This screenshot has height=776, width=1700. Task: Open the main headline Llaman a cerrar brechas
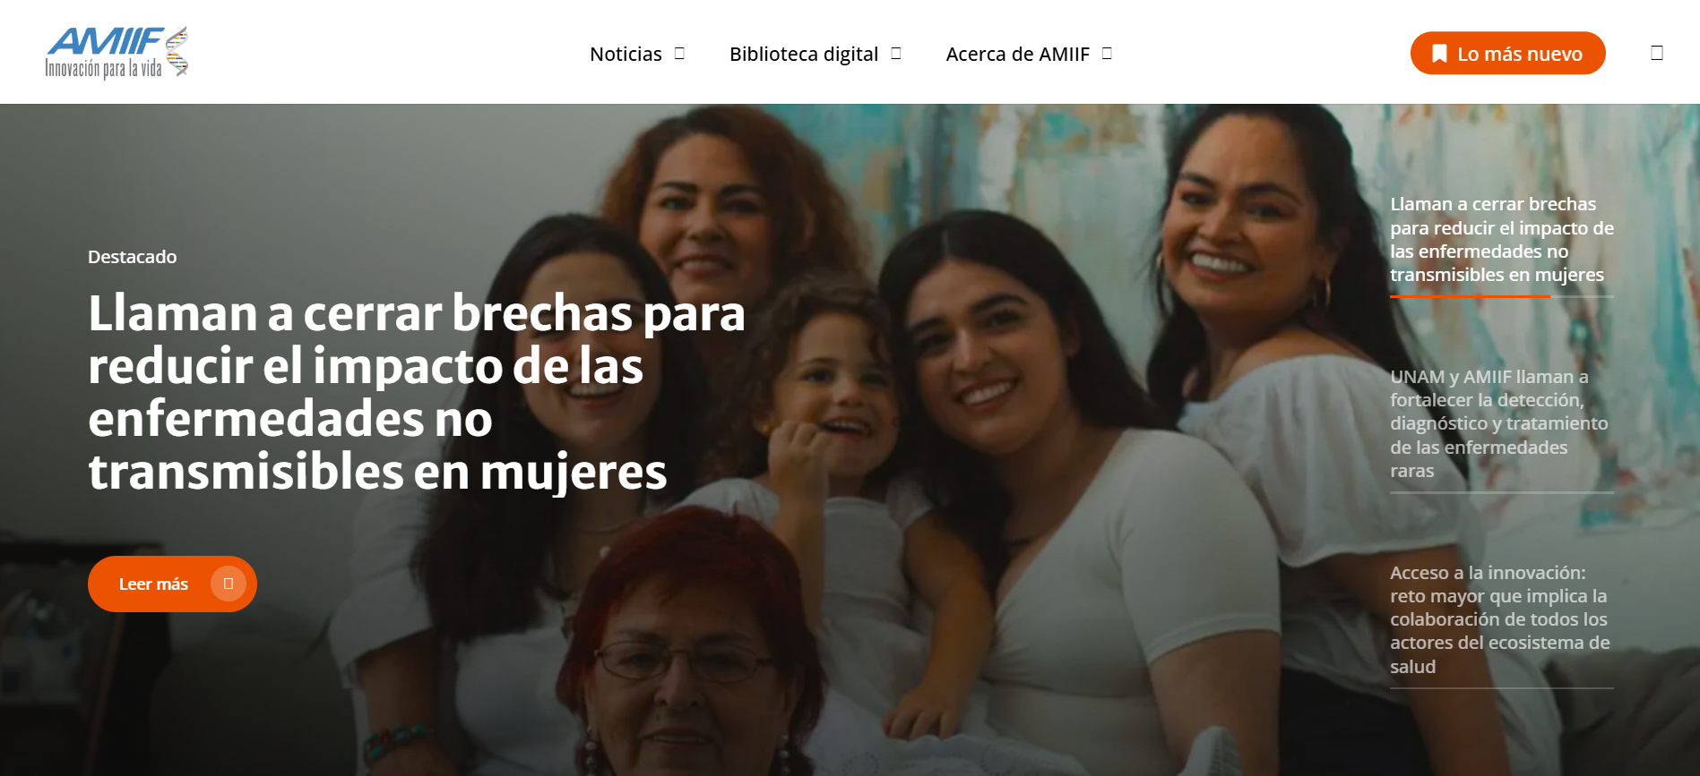[417, 392]
